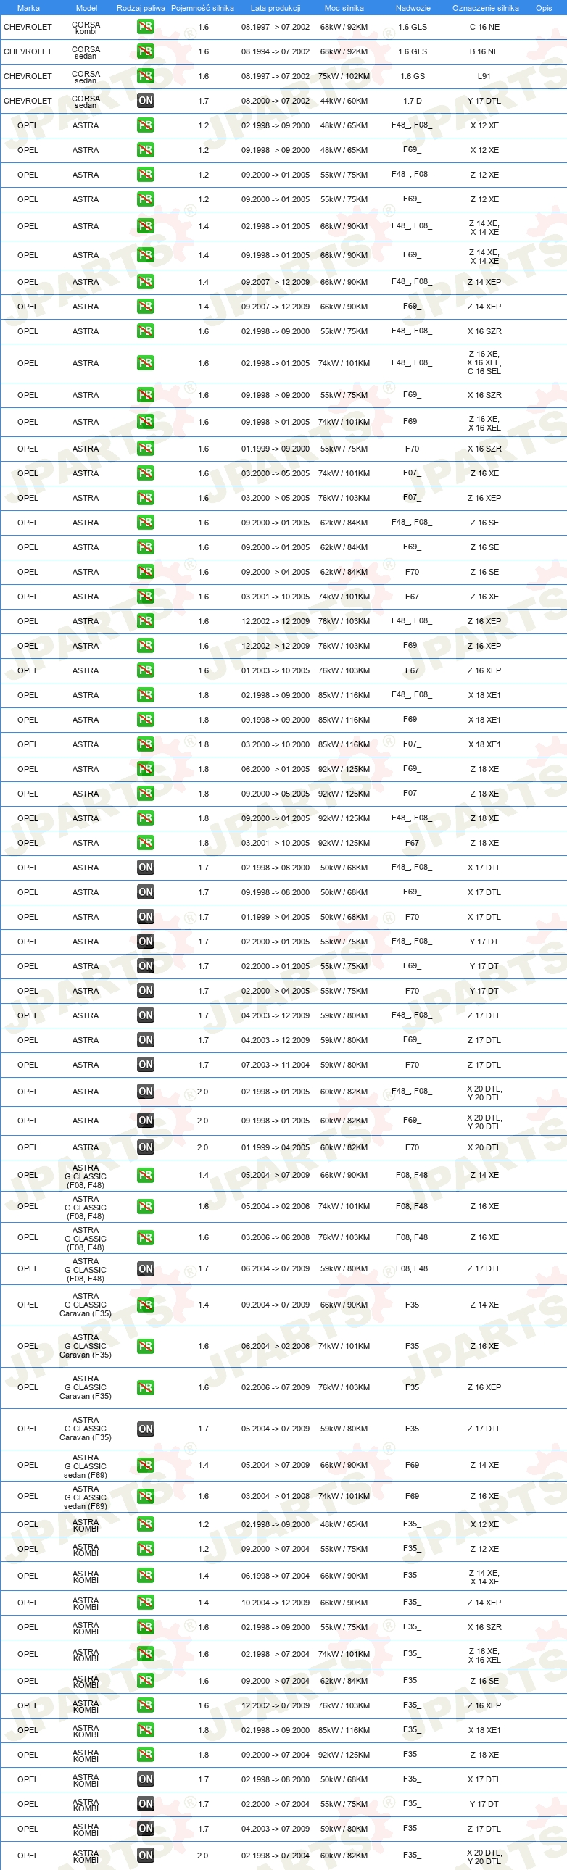Click petrol icon in Astra Kombi X 16 SZR row
The image size is (567, 1870).
click(x=145, y=1627)
